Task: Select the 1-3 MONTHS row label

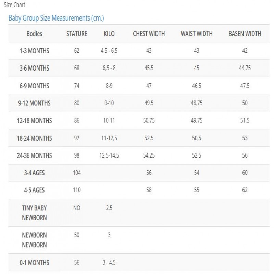Action: 34,51
